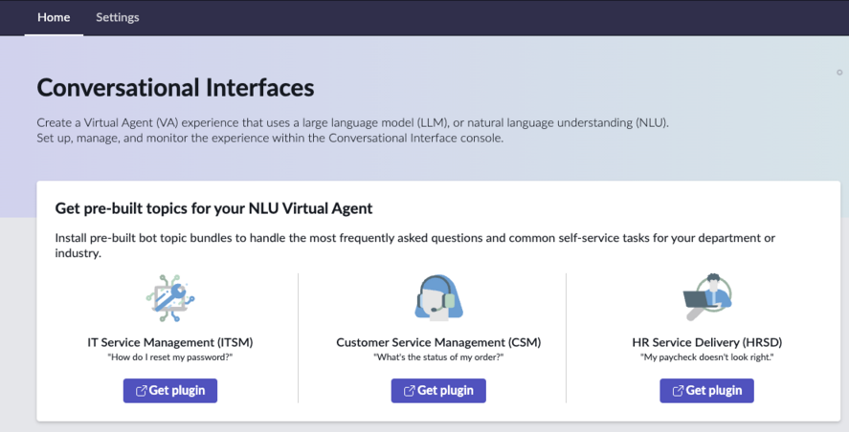Image resolution: width=849 pixels, height=432 pixels.
Task: Click the HR Service Delivery (HRSD) title
Action: [707, 342]
